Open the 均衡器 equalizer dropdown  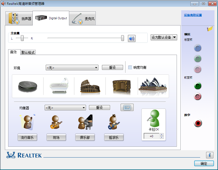coord(65,107)
